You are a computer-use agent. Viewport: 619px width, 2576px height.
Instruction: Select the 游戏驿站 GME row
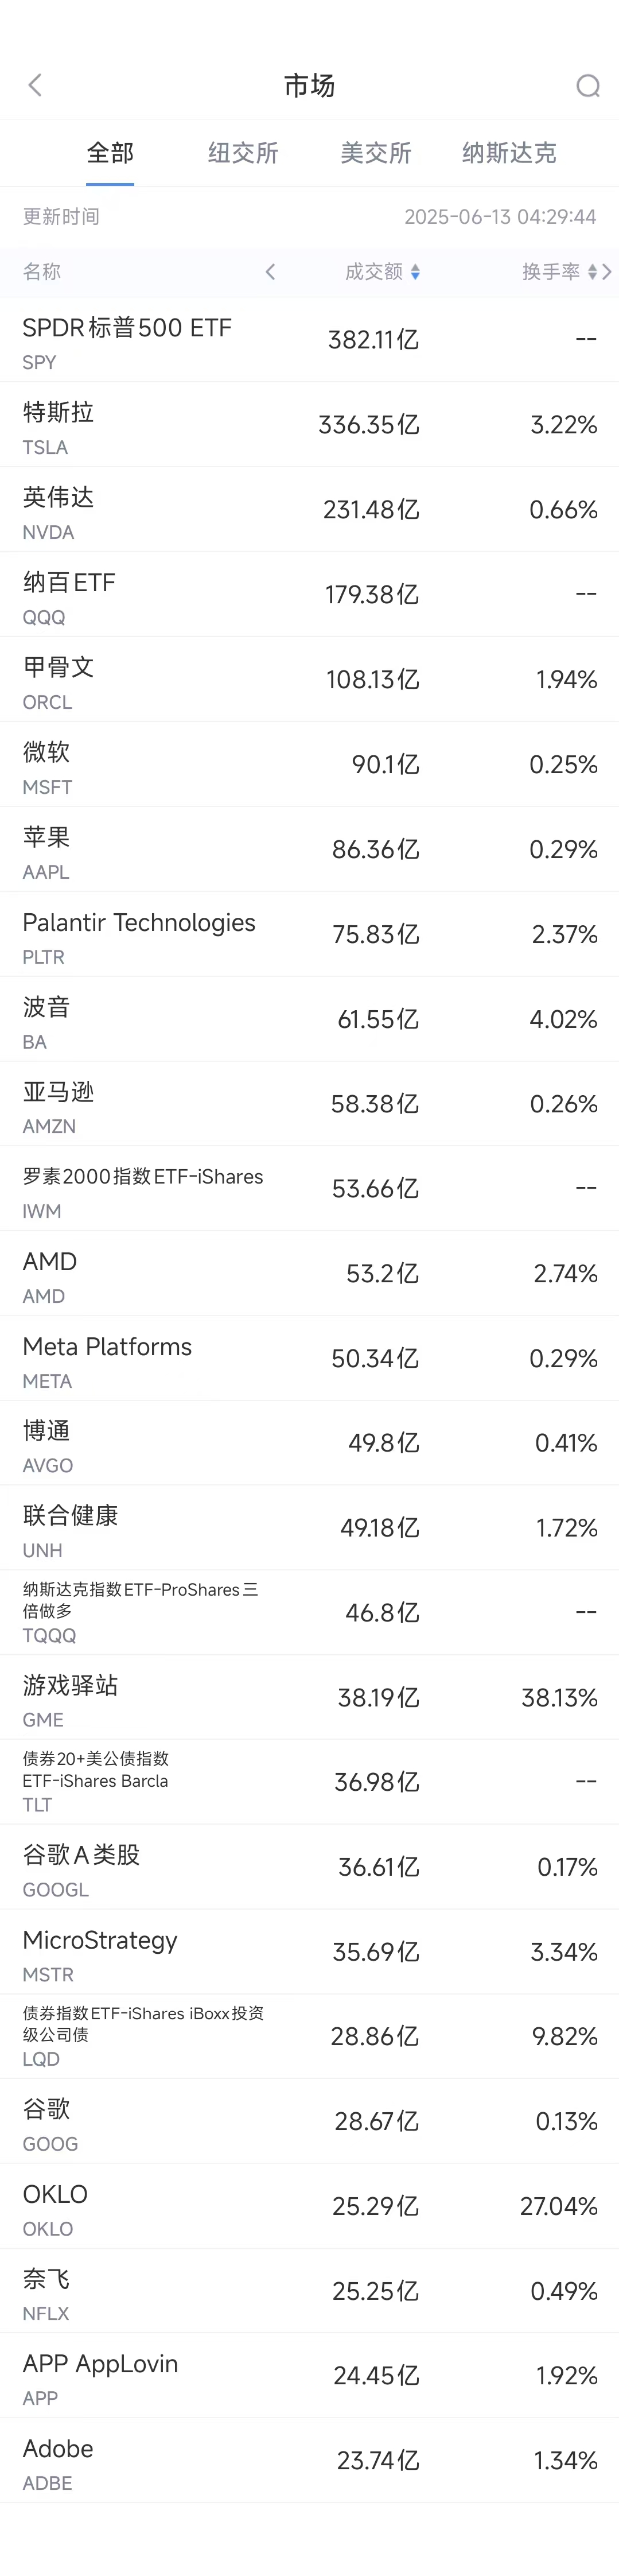(309, 1698)
